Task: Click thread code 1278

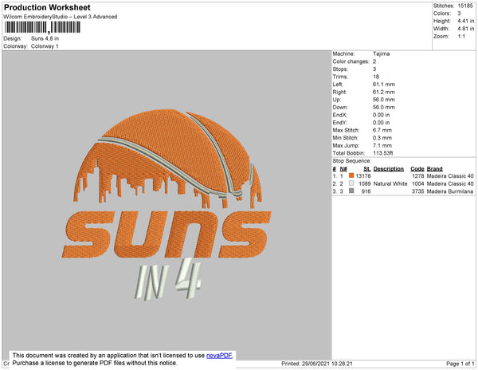Action: [x=418, y=176]
